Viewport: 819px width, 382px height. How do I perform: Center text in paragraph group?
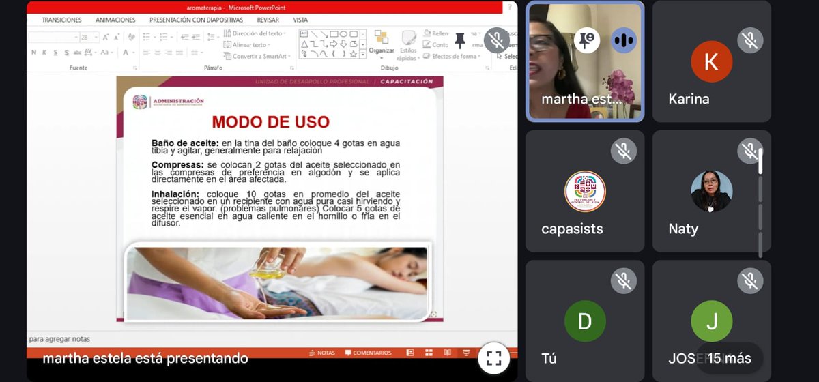click(157, 53)
